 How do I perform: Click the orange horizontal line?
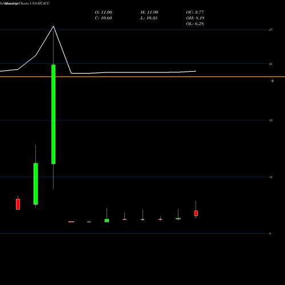coord(142,77)
